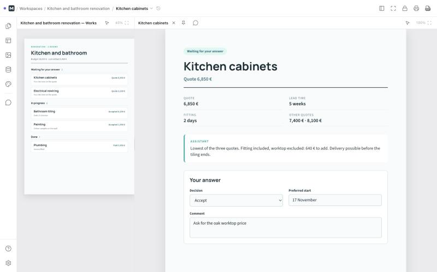Go to Workspaces breadcrumb

(31, 9)
